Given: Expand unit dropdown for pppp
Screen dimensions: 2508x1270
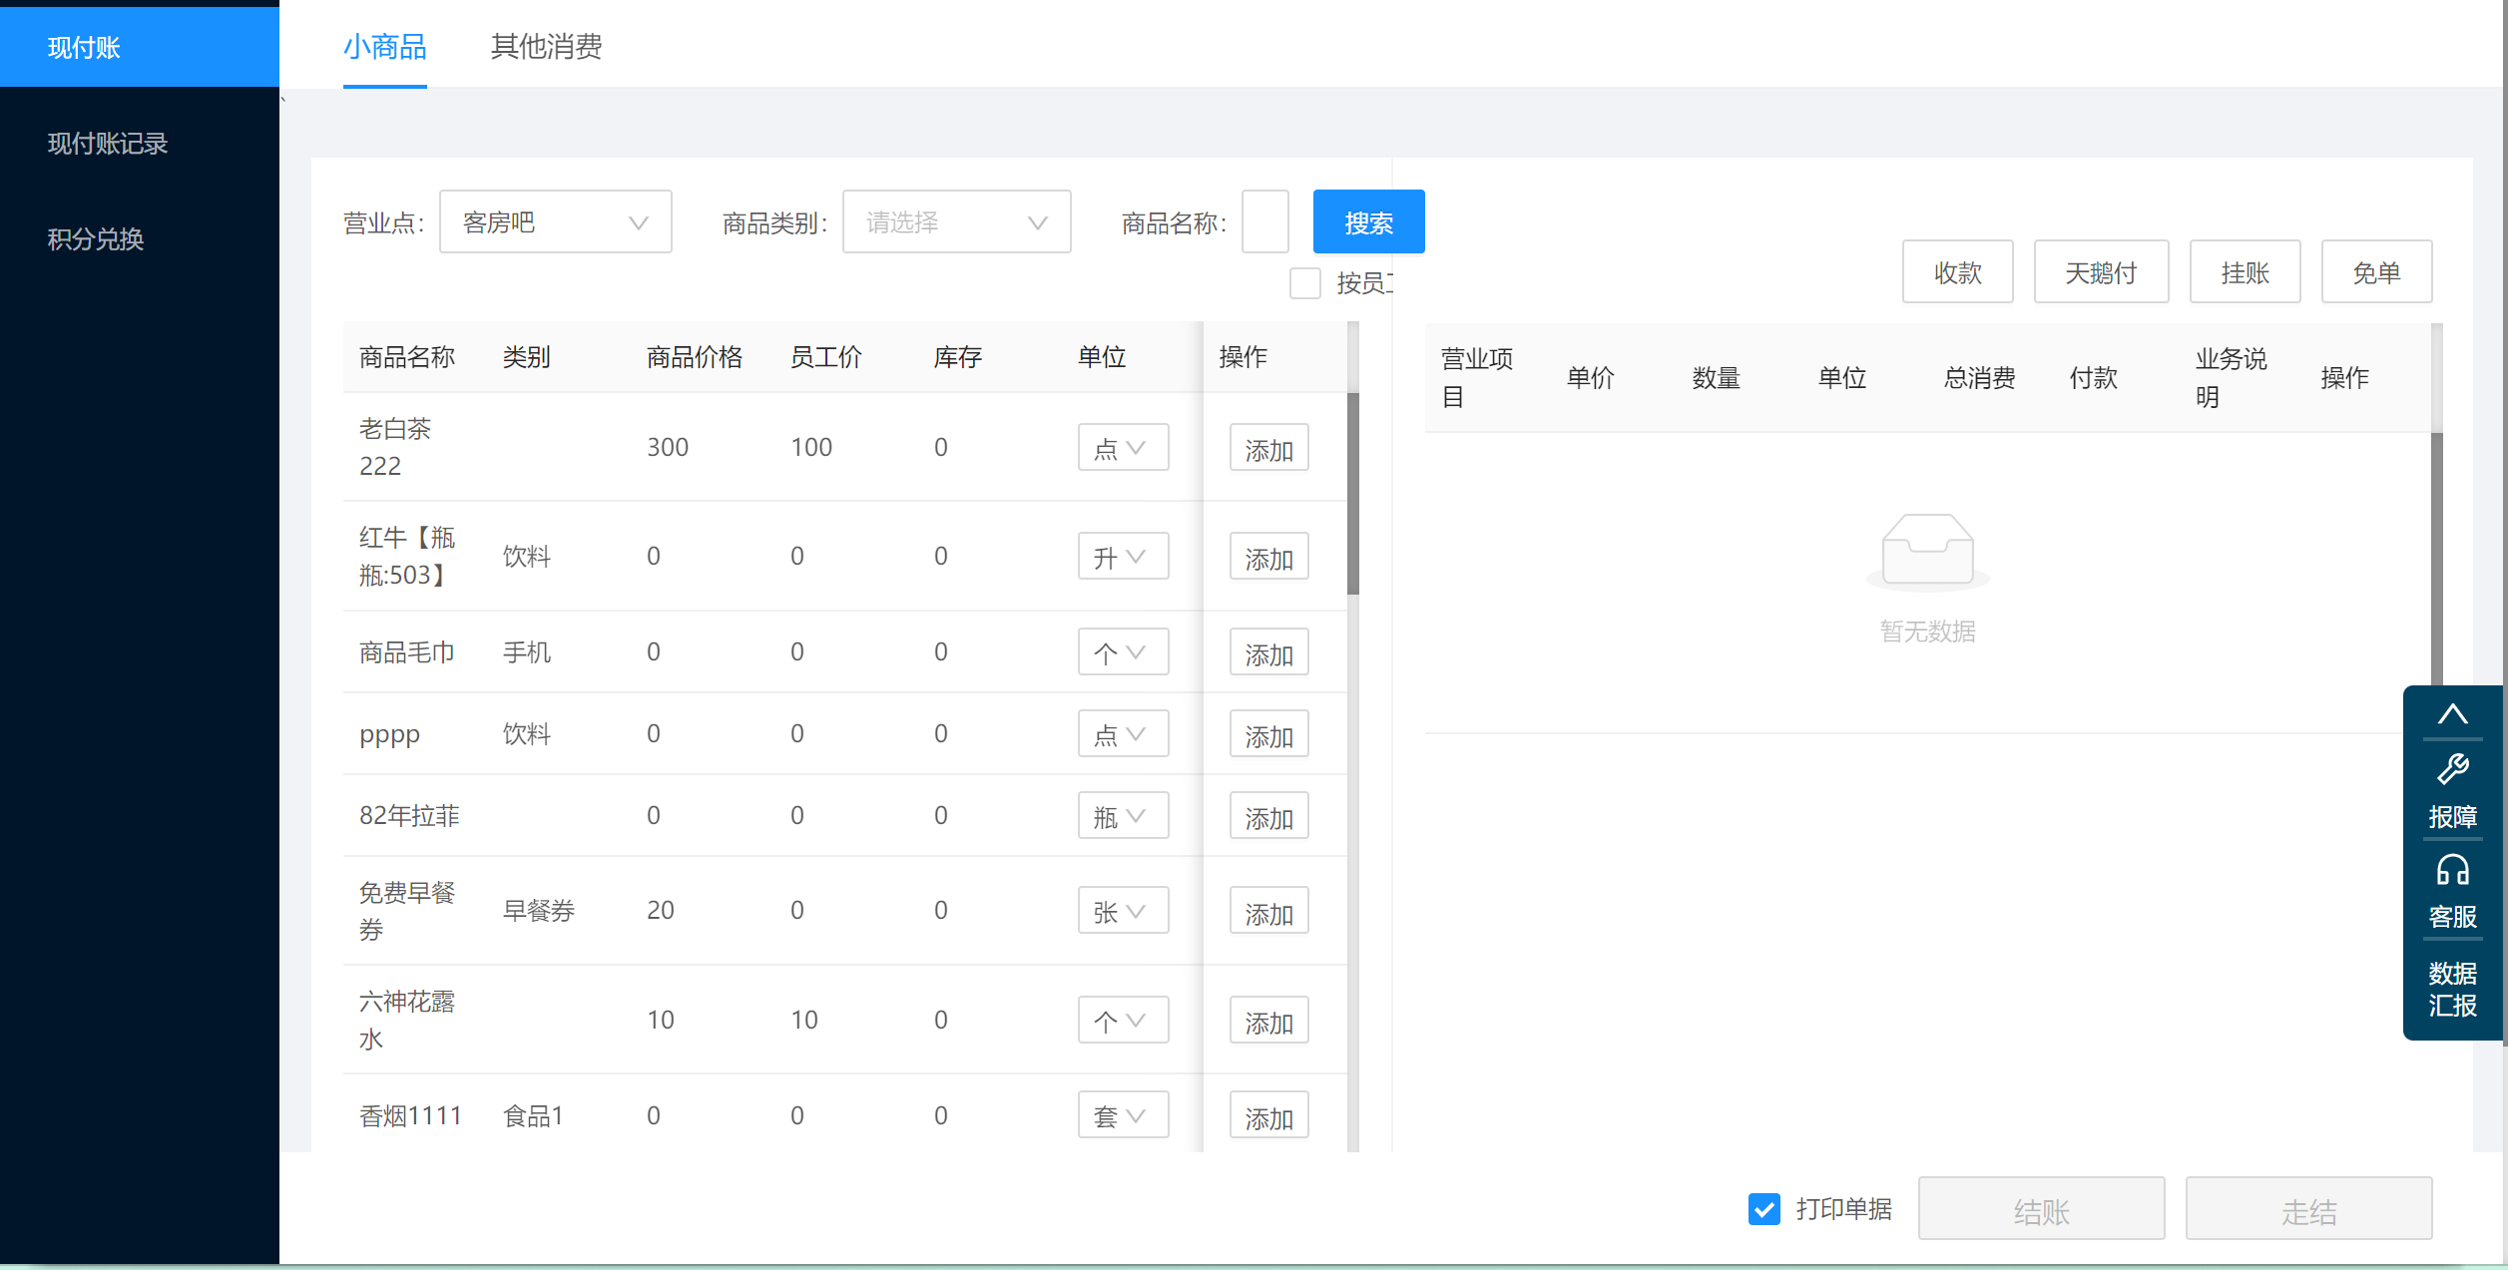Looking at the screenshot, I should click(x=1123, y=733).
